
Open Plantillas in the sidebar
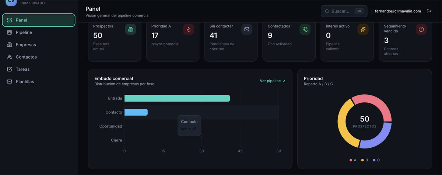tap(39, 81)
